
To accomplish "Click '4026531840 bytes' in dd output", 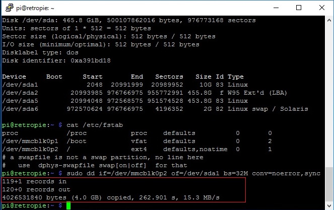I will coord(34,197).
